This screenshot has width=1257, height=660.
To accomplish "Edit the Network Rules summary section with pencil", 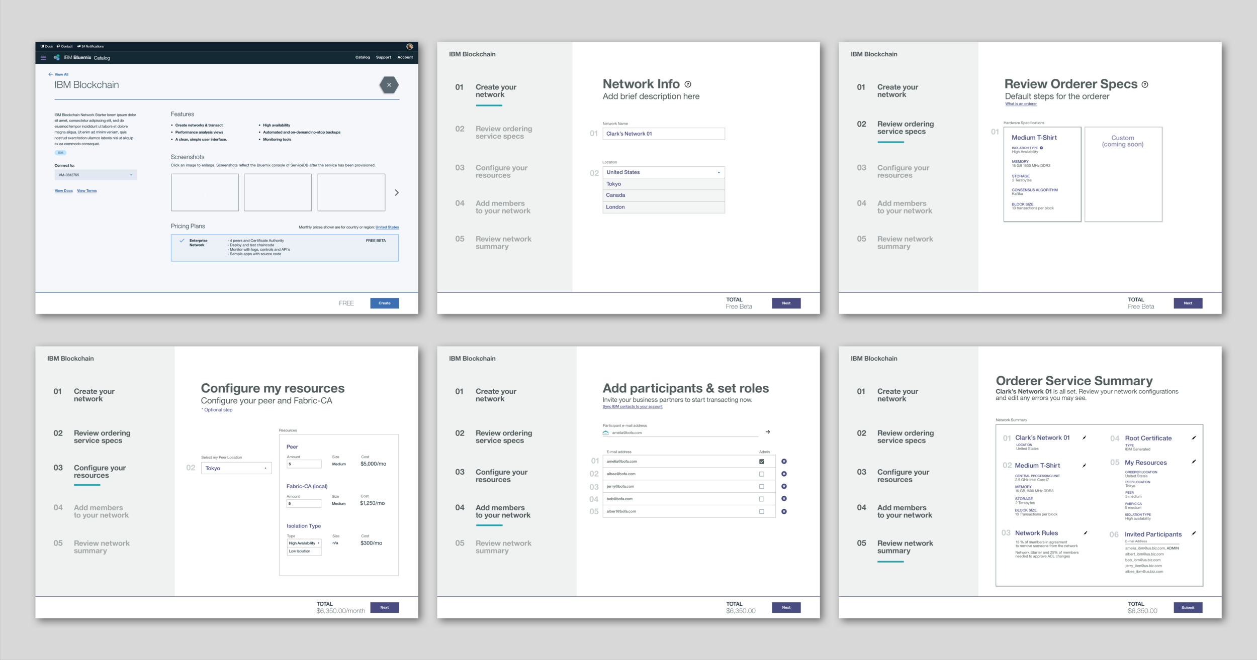I will 1086,533.
